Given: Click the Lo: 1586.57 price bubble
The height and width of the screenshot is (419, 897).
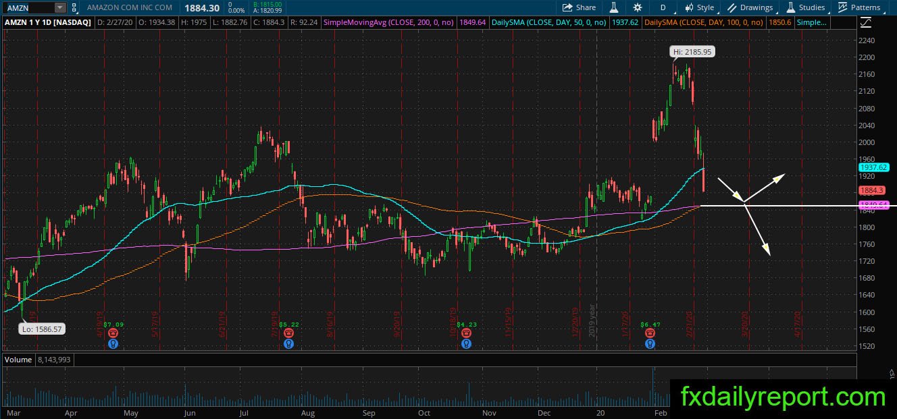Looking at the screenshot, I should [x=42, y=329].
